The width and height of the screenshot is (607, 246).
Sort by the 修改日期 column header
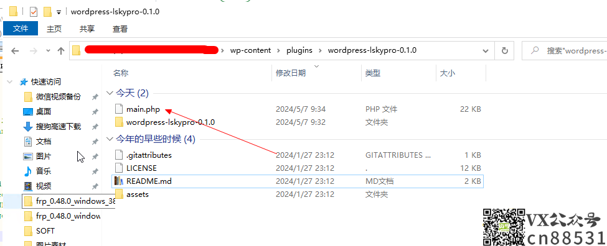point(291,73)
